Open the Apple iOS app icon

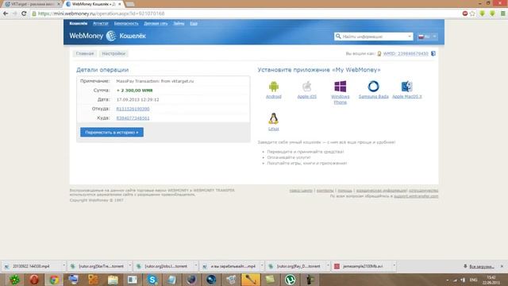point(307,87)
